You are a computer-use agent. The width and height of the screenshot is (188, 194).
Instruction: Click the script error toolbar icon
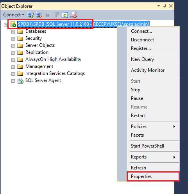[x=73, y=15]
